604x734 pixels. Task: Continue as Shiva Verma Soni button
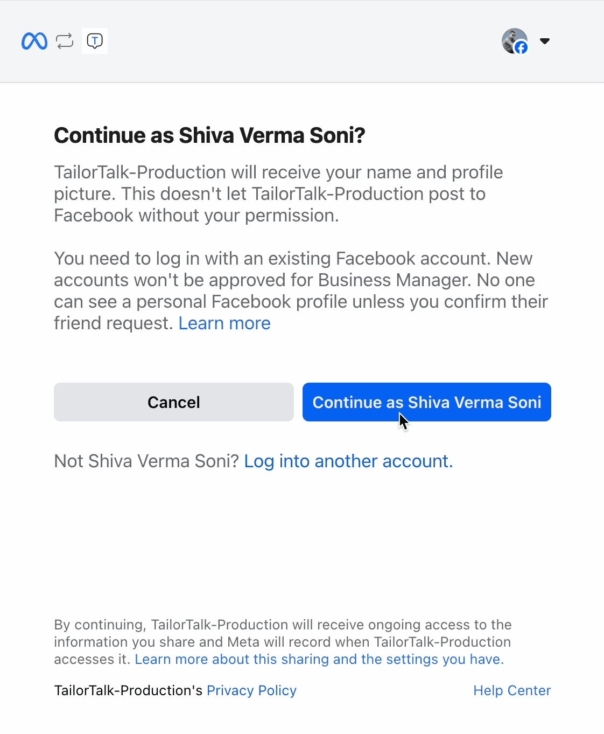[427, 402]
